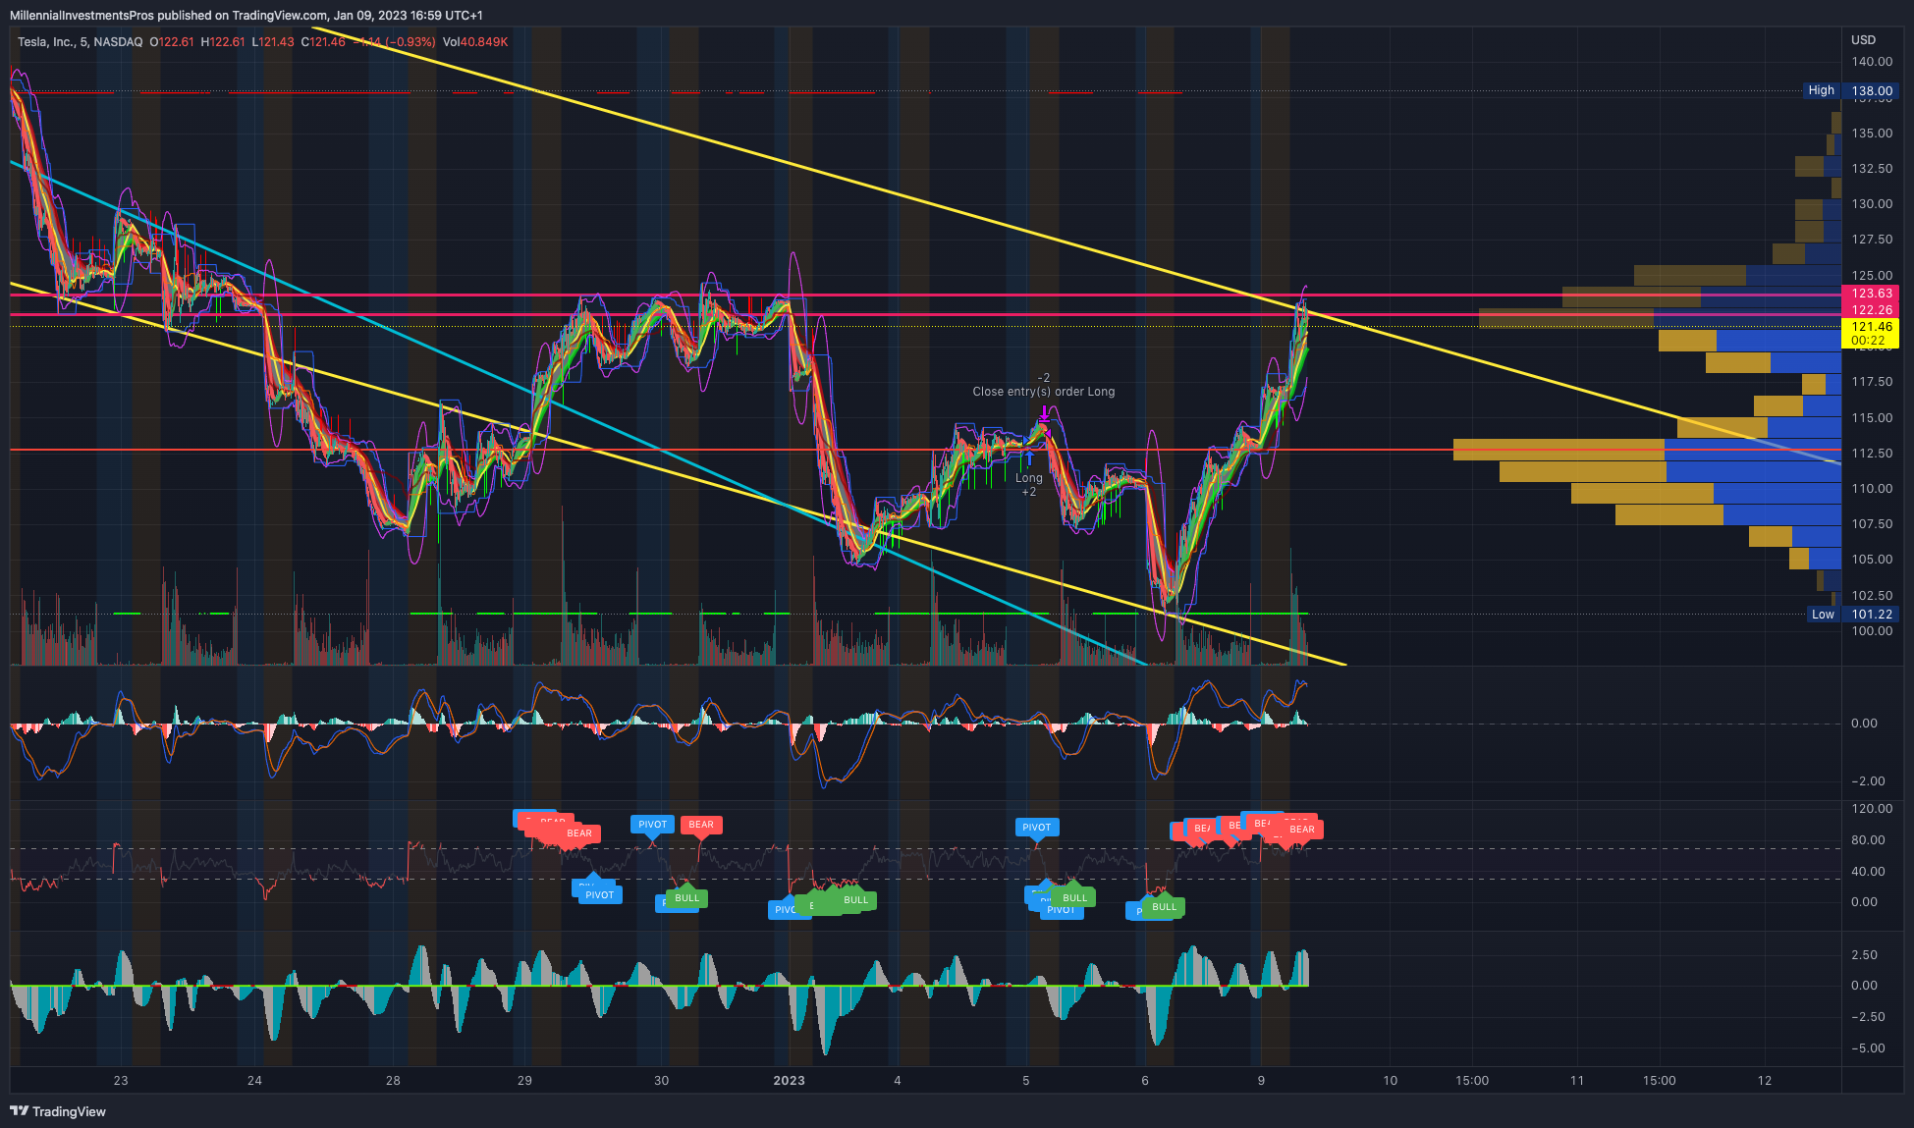Click the 100.00 price axis label

[x=1872, y=631]
